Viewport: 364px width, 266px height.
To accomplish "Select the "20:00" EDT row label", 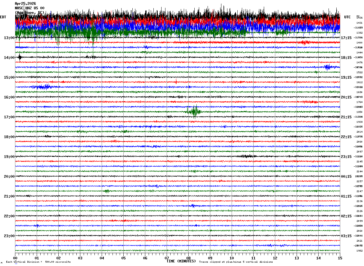I will point(9,177).
